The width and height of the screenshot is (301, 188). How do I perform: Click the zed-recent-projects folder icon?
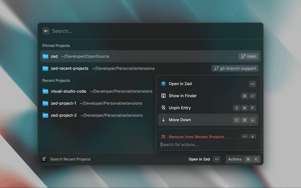click(x=46, y=69)
